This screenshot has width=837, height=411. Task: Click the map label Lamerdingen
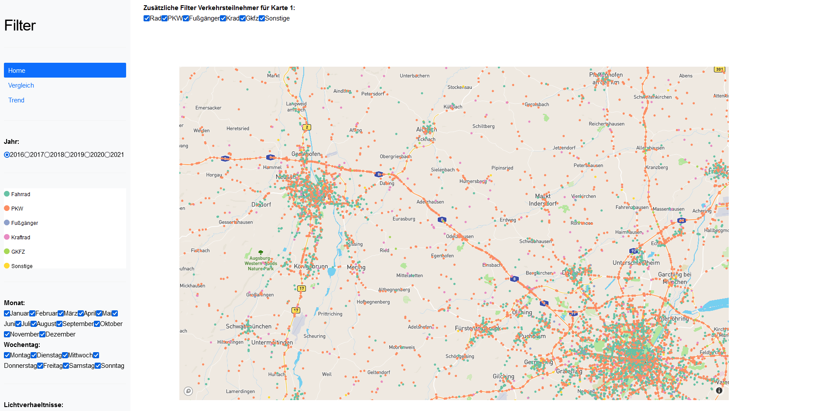pos(240,391)
